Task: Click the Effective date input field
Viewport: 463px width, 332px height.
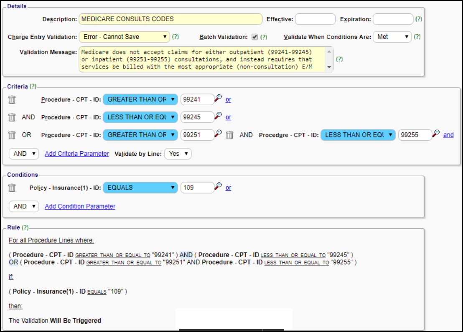Action: pyautogui.click(x=315, y=19)
